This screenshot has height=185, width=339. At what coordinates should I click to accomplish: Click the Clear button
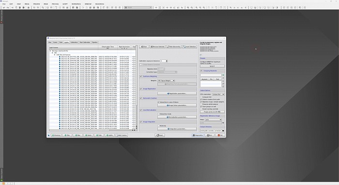(x=144, y=46)
